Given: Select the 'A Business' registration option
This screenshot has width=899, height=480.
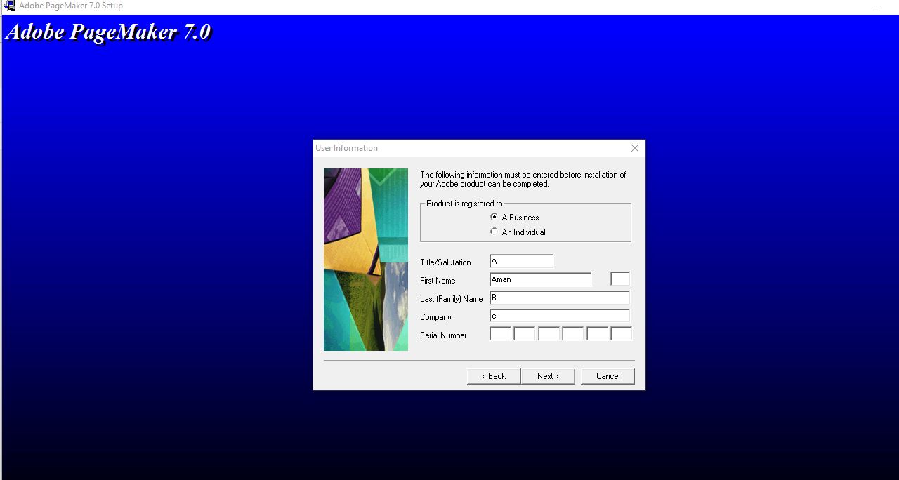Looking at the screenshot, I should tap(495, 218).
